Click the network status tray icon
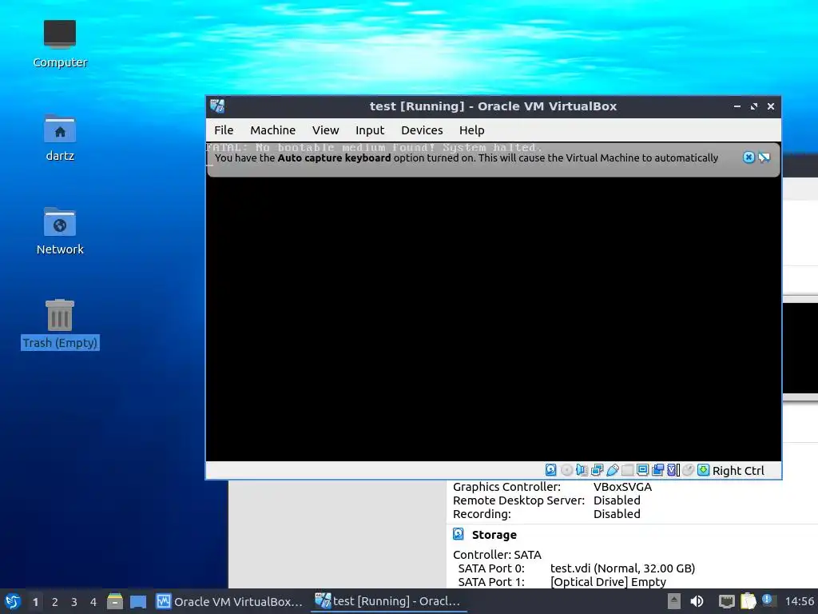Screen dimensions: 818x614 [726, 601]
